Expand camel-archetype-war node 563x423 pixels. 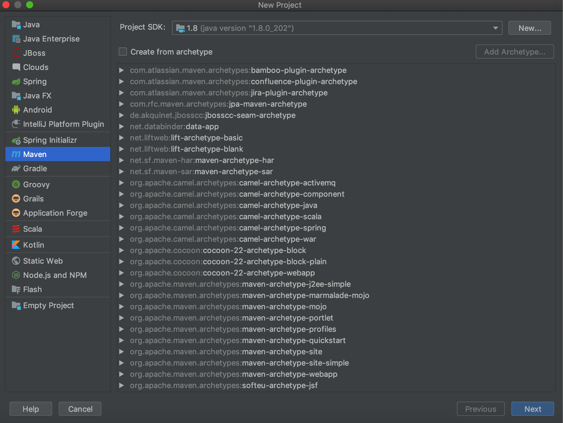click(121, 239)
